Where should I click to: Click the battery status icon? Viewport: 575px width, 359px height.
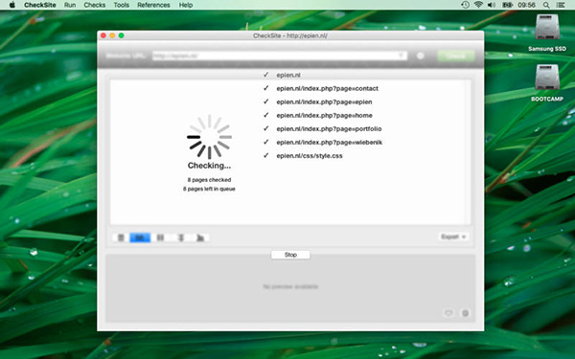(x=507, y=5)
